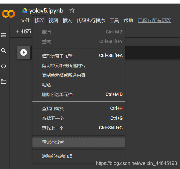This screenshot has width=180, height=169.
Task: Click the 已保存所有更改 link
Action: [154, 20]
